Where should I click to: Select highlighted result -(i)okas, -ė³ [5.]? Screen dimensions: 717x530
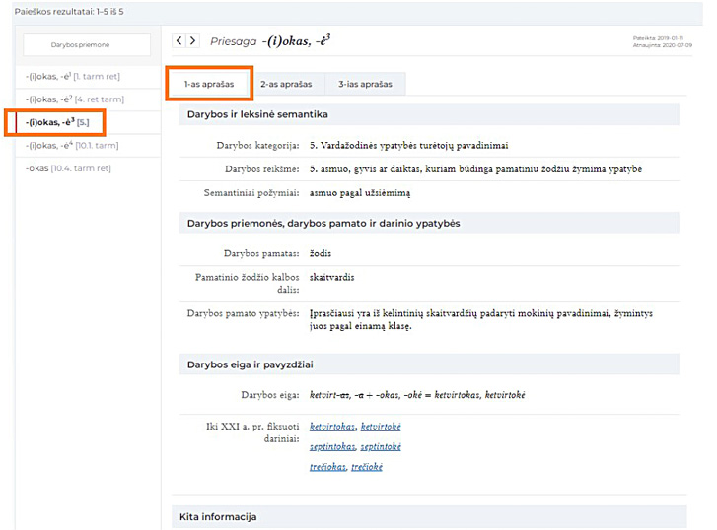pos(58,122)
